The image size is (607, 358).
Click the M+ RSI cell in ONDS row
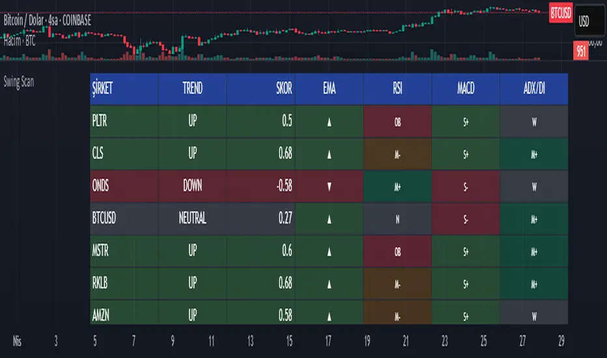397,186
